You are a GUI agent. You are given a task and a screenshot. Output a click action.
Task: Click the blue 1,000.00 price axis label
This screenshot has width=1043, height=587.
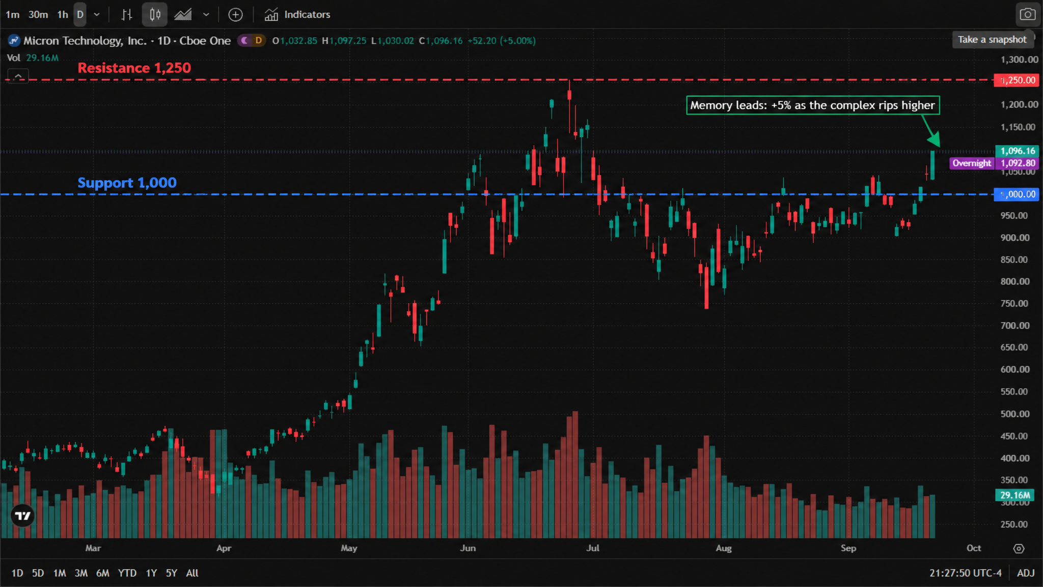click(x=1016, y=194)
